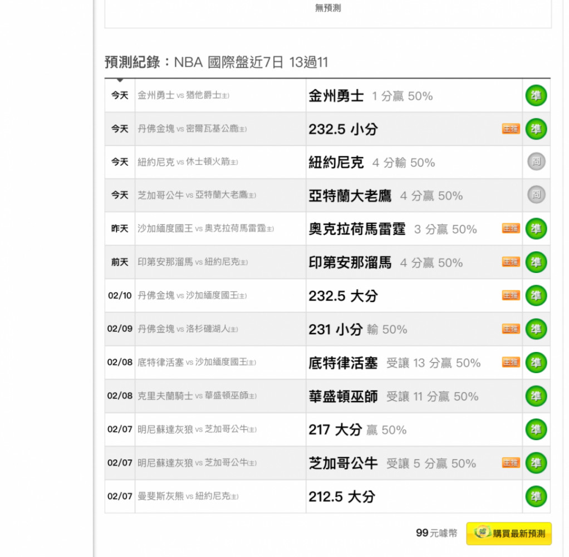
Task: Open the 沙加緬度國王 vs 奧克拉荷馬雷霆 matchup
Action: pos(206,229)
